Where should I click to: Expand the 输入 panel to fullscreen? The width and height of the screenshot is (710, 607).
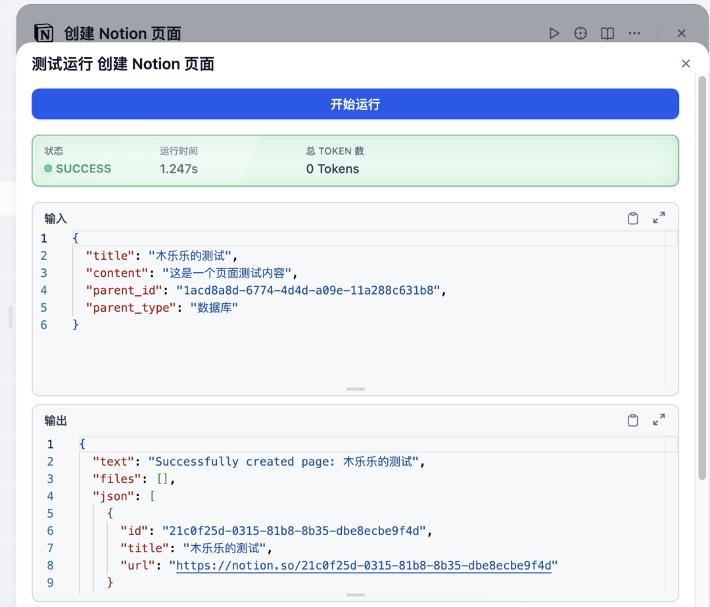pyautogui.click(x=659, y=218)
